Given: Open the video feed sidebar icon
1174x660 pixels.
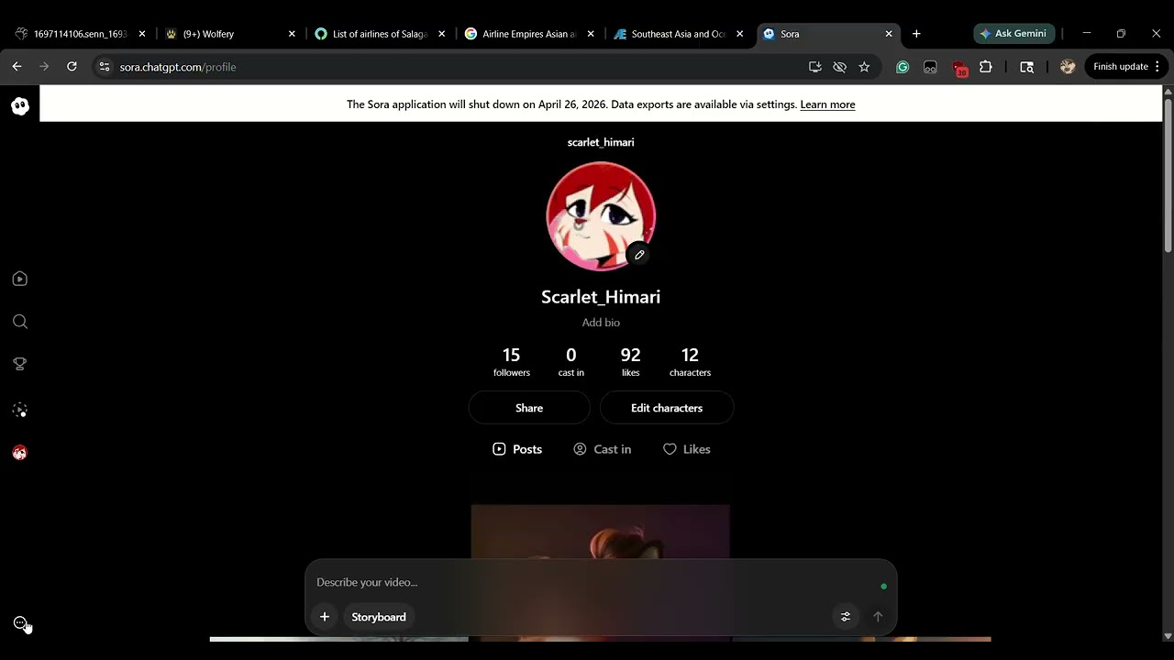Looking at the screenshot, I should pos(20,279).
